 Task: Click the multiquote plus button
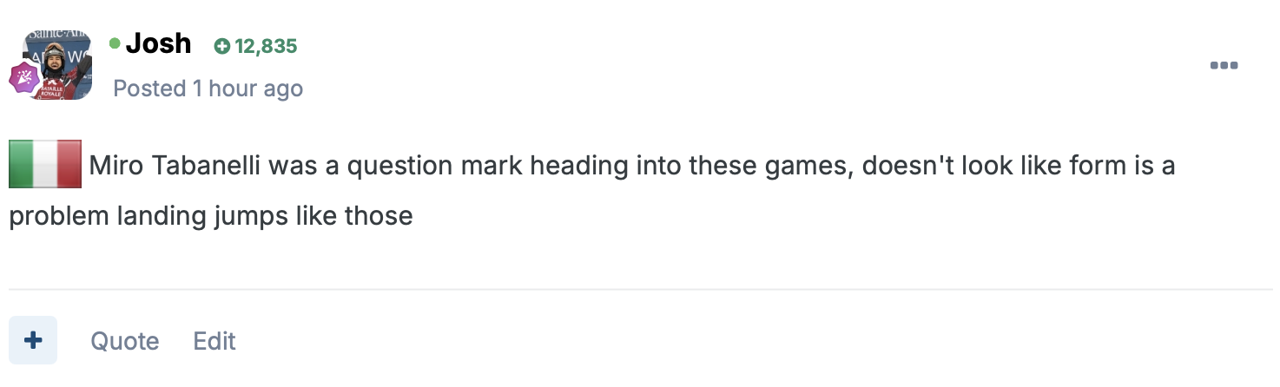[33, 340]
